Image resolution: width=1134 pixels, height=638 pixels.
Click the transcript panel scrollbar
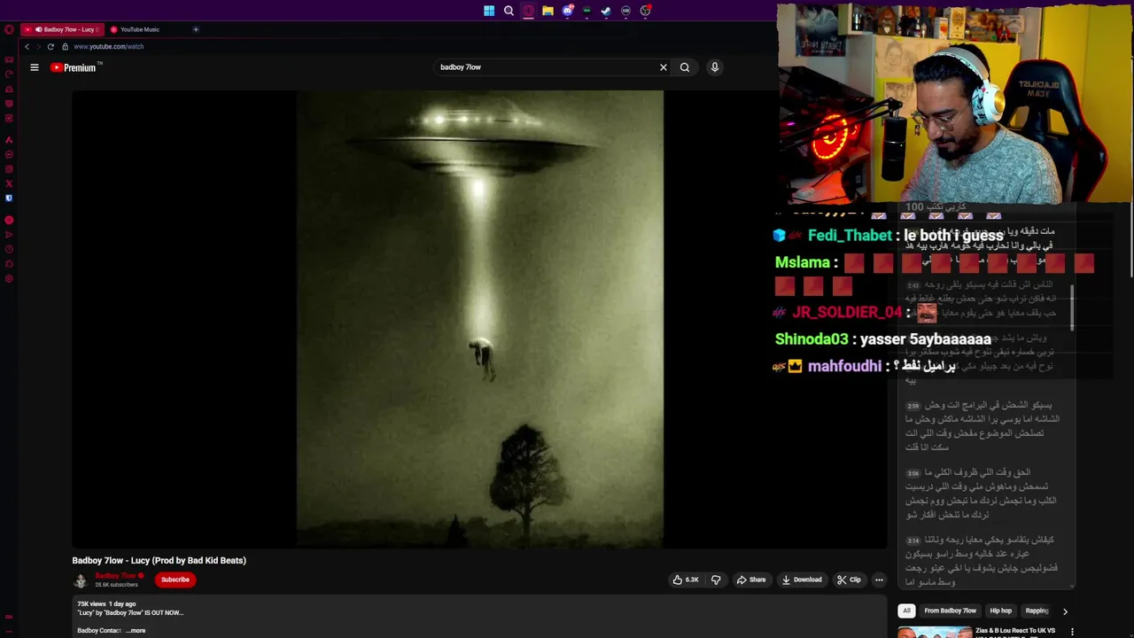(1072, 308)
